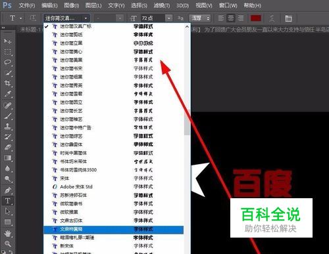Click the font list scroll-up arrow

(187, 27)
